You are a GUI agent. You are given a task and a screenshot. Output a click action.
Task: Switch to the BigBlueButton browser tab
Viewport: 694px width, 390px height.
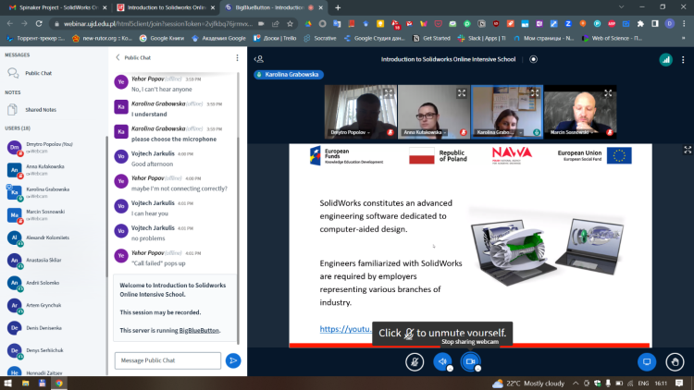pyautogui.click(x=270, y=7)
